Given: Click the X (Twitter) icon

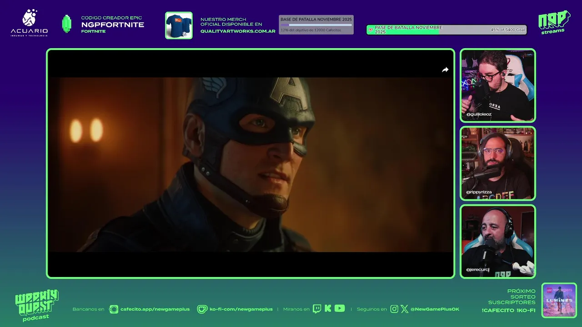Looking at the screenshot, I should (x=404, y=309).
